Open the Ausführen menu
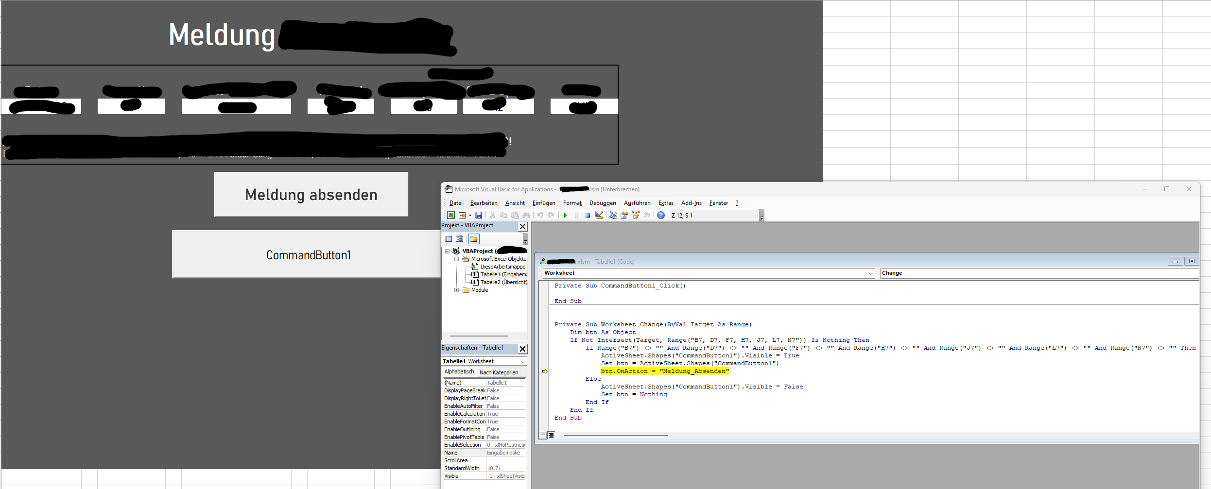Viewport: 1211px width, 489px height. 637,203
